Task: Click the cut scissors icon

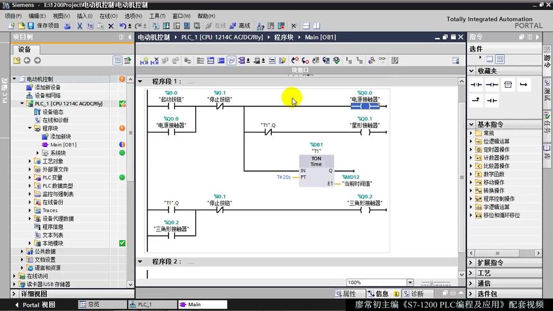Action: point(80,26)
